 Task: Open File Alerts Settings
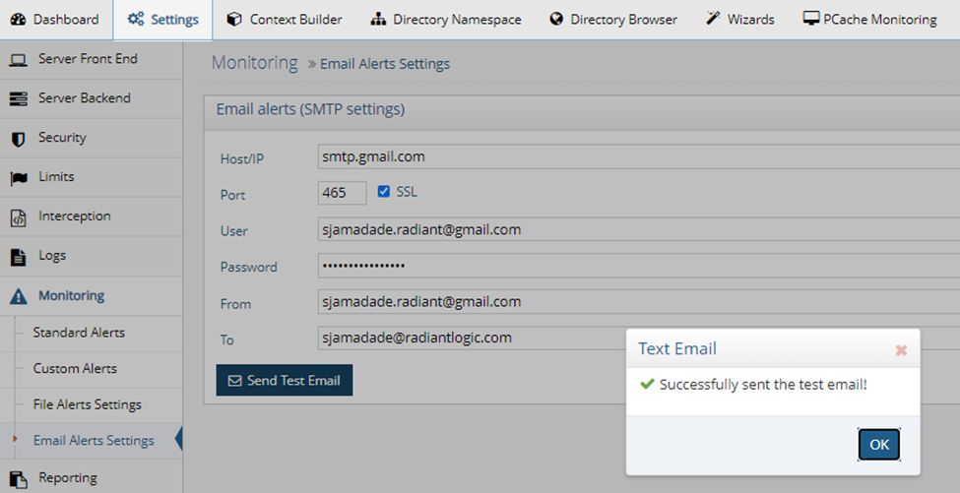coord(87,404)
